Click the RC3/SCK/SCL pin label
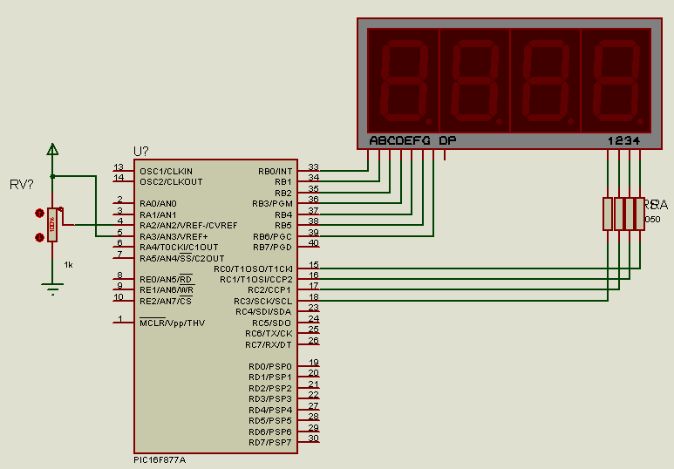Viewport: 674px width, 469px height. 263,301
